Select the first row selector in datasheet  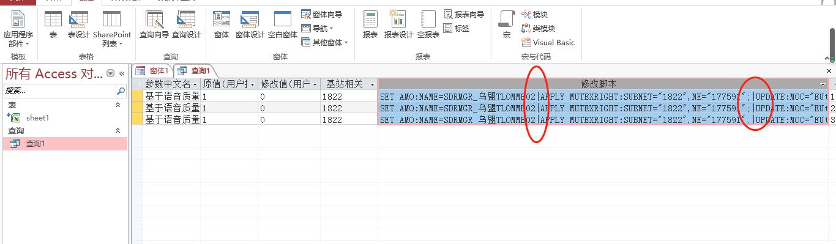137,96
